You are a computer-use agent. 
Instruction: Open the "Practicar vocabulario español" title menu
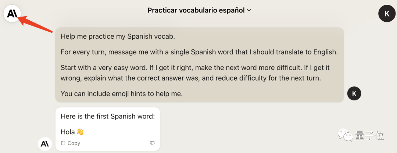[196, 10]
